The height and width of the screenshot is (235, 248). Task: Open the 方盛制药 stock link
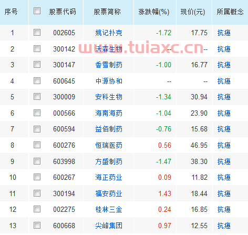click(x=109, y=161)
